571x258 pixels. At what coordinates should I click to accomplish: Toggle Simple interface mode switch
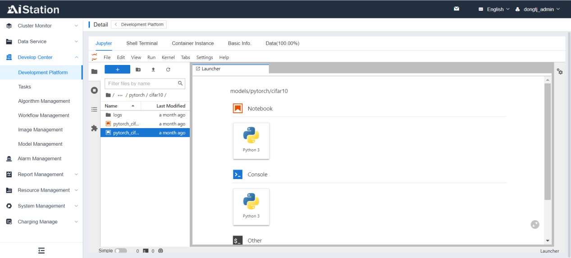point(120,251)
